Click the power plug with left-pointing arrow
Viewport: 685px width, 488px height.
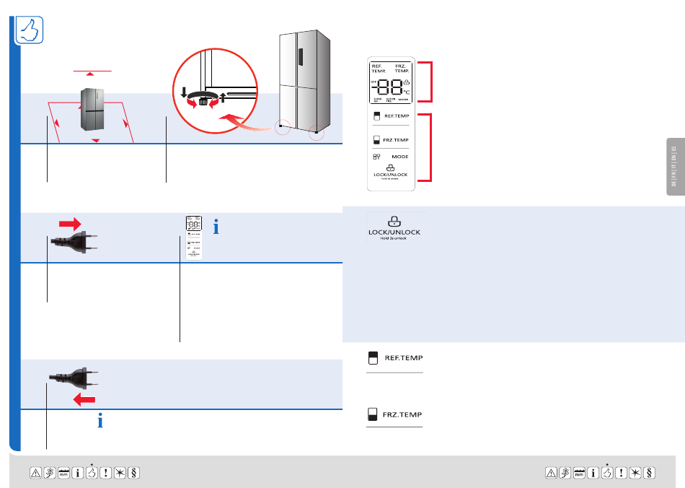74,385
